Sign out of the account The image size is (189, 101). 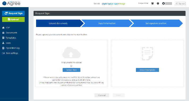point(180,4)
